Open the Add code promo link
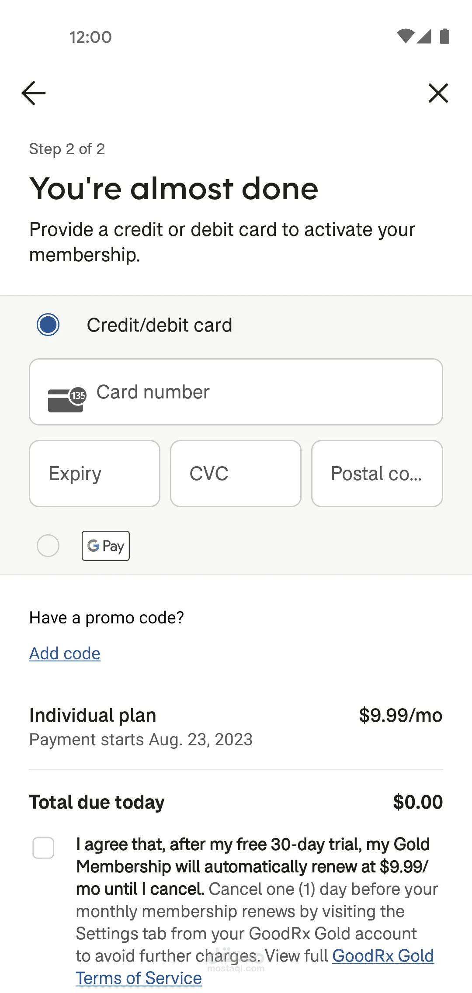472x993 pixels. click(65, 654)
